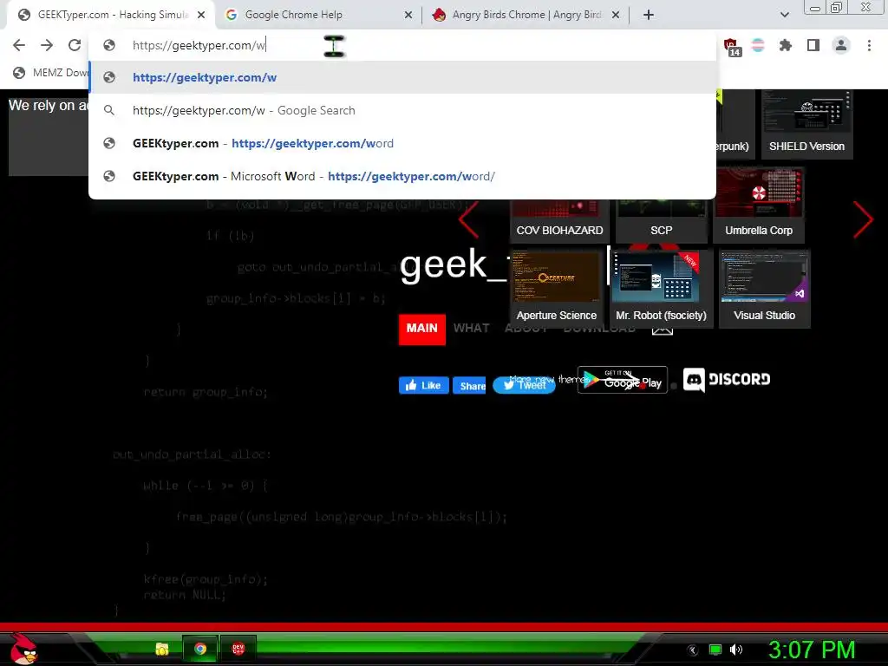Switch to the Angry Birds Chrome tab

[x=526, y=15]
